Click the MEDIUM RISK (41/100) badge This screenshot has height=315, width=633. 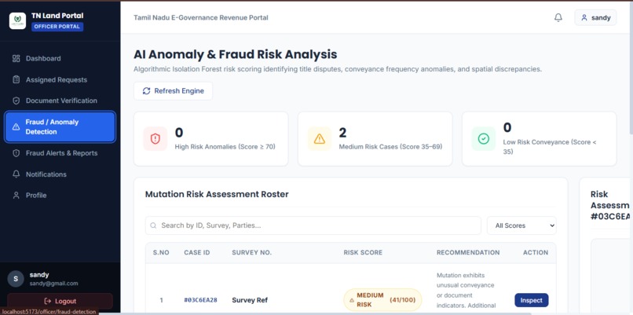tap(382, 300)
